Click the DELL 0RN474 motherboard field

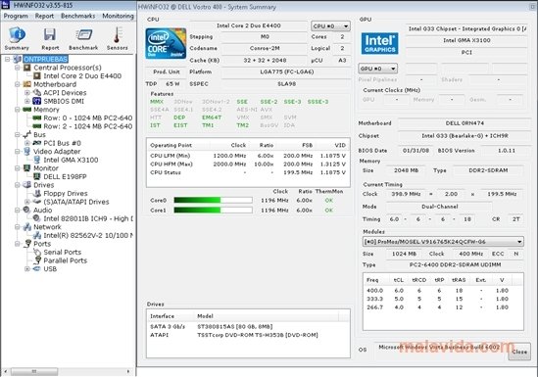pos(465,123)
